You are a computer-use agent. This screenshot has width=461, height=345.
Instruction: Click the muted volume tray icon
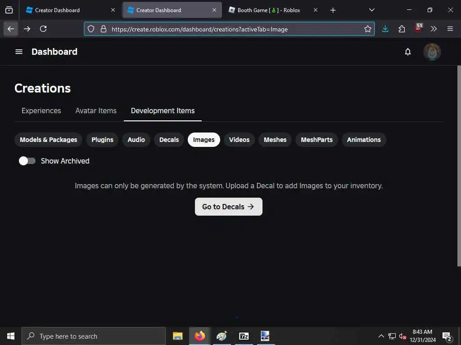(x=402, y=336)
